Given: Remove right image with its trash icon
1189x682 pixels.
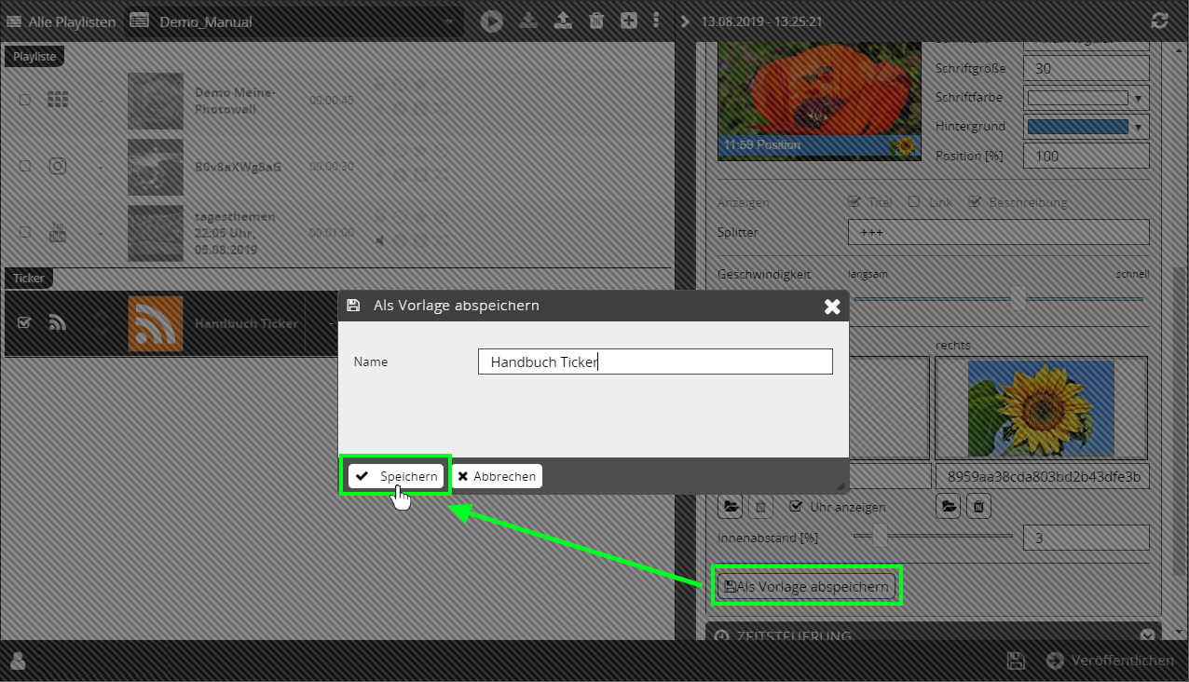Looking at the screenshot, I should 978,506.
